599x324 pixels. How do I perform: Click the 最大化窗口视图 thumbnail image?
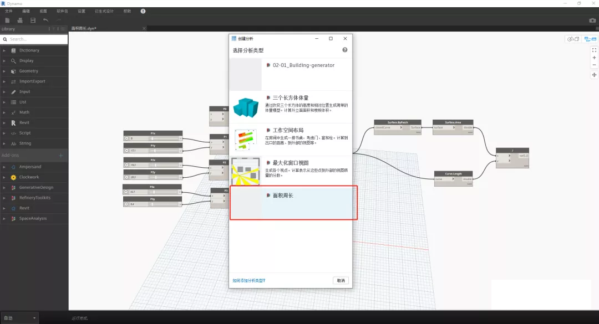tap(245, 171)
